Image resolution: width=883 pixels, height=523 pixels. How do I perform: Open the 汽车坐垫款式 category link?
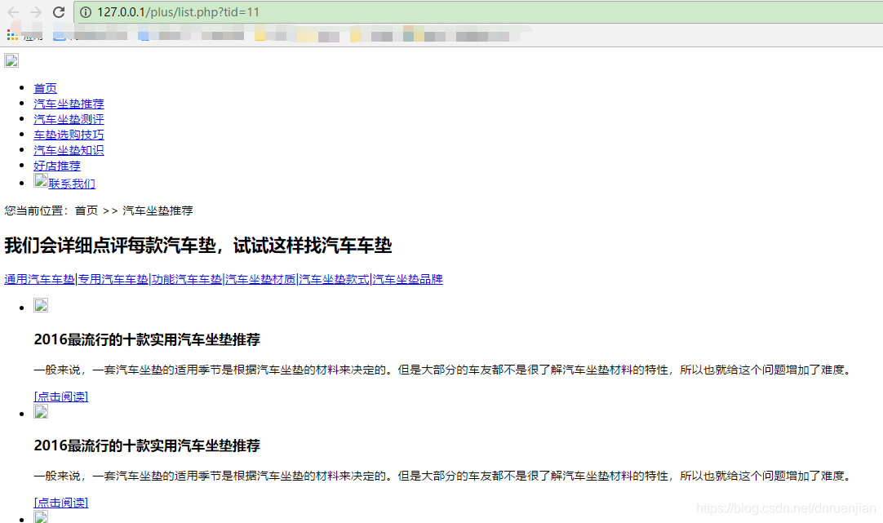334,279
